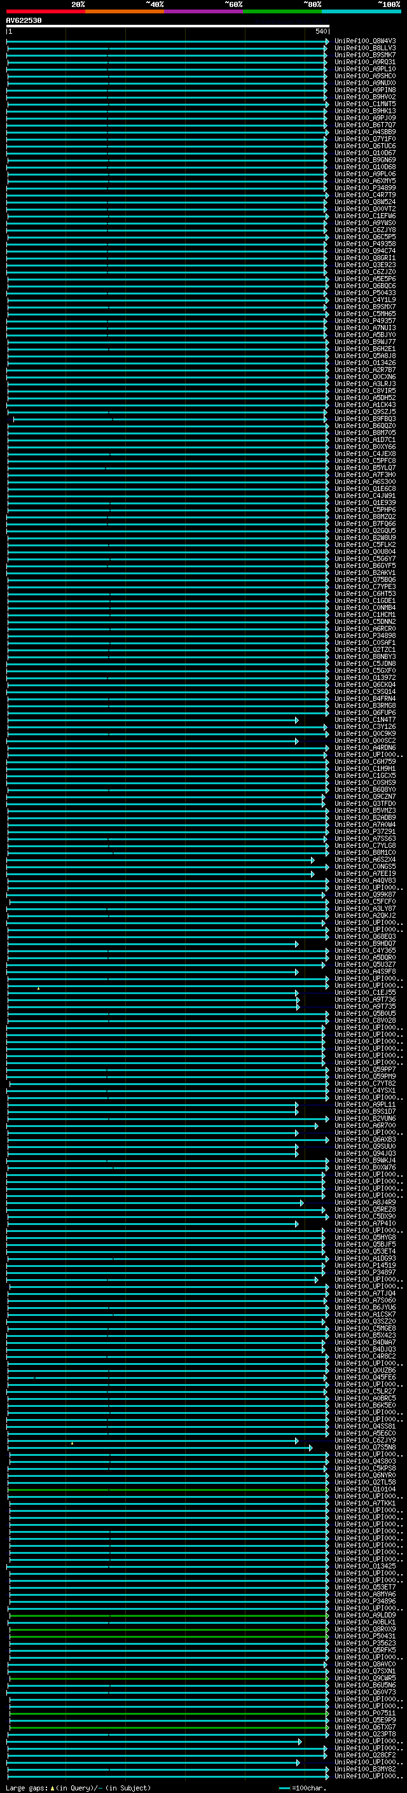Select hit label UniRef100_C3Y126
Image resolution: width=407 pixels, height=1793 pixels.
(x=365, y=726)
